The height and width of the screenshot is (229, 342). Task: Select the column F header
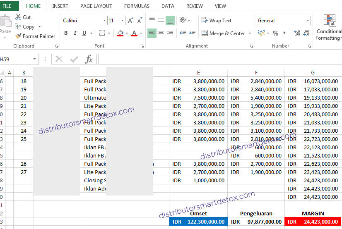(256, 72)
